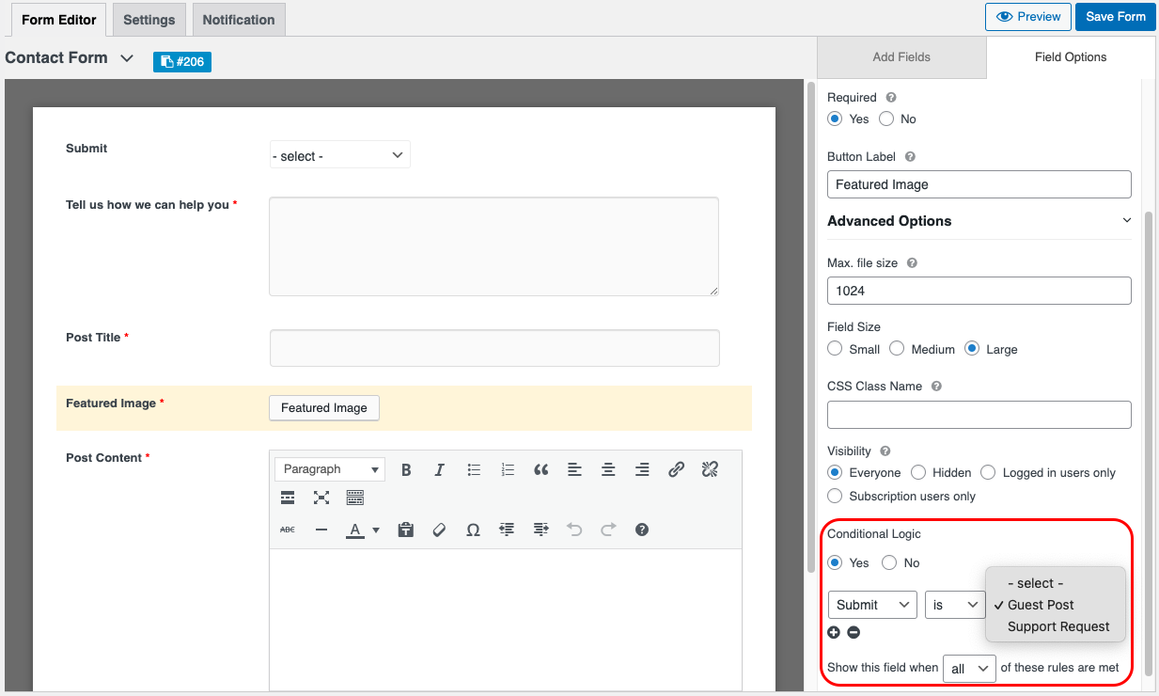Collapse the Advanced Options section
The image size is (1159, 696).
1127,221
